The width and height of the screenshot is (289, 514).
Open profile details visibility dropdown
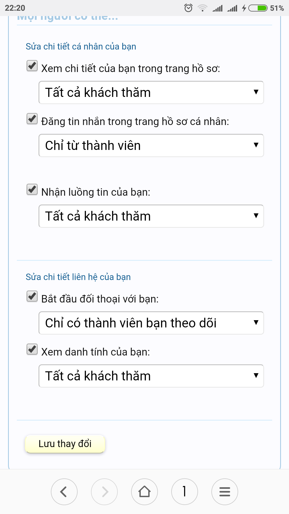click(151, 92)
